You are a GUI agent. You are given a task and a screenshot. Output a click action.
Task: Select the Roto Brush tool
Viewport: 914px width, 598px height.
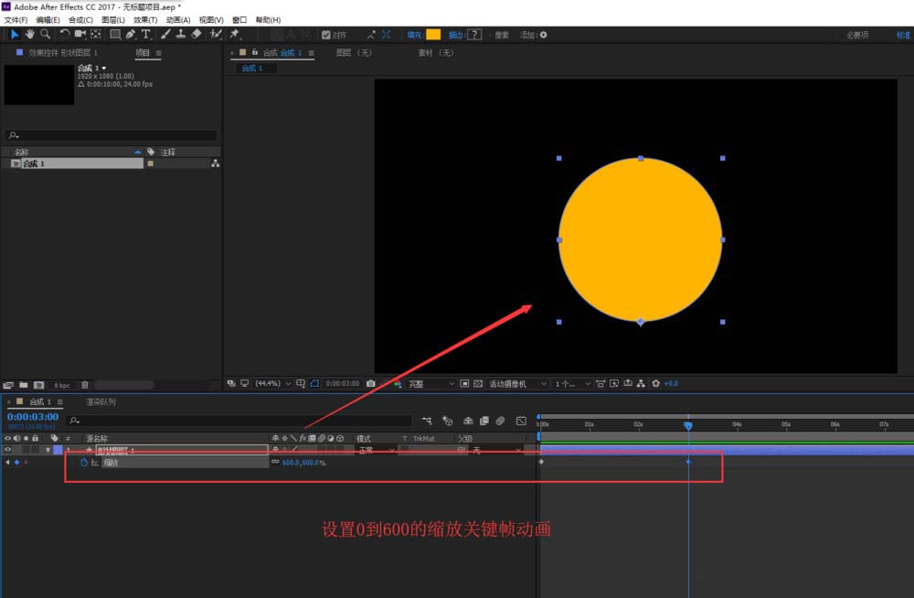coord(216,35)
